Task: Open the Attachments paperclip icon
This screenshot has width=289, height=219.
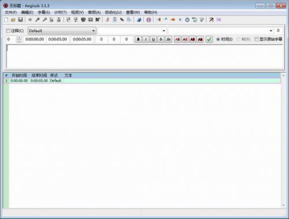Action: coord(122,20)
